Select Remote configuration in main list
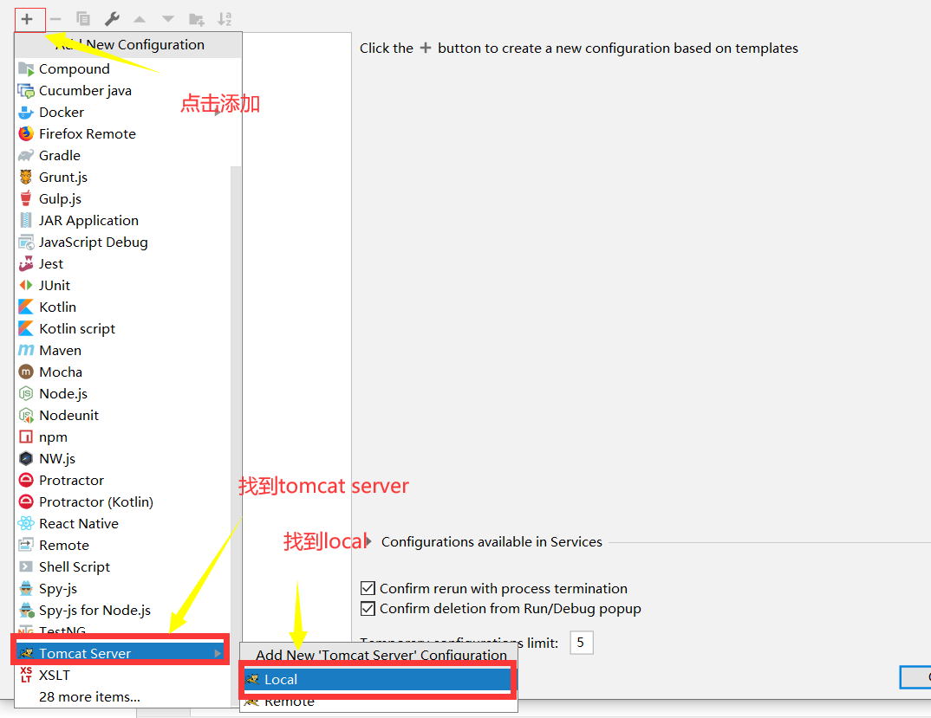The image size is (931, 718). pyautogui.click(x=123, y=546)
